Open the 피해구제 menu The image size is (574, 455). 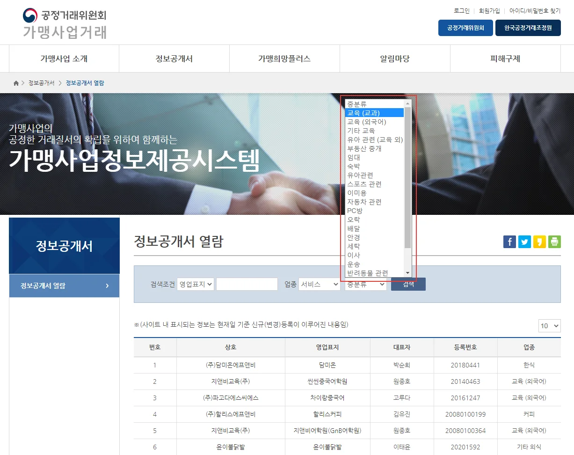[x=505, y=59]
